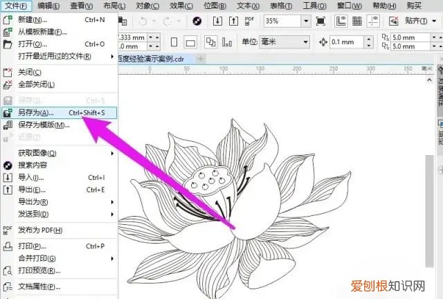Click the Close All icon
Image resolution: width=443 pixels, height=299 pixels.
(x=8, y=84)
